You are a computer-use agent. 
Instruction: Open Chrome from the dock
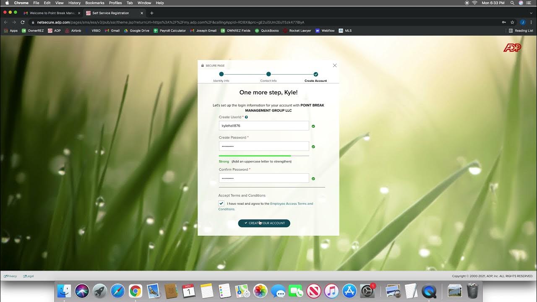pos(136,291)
